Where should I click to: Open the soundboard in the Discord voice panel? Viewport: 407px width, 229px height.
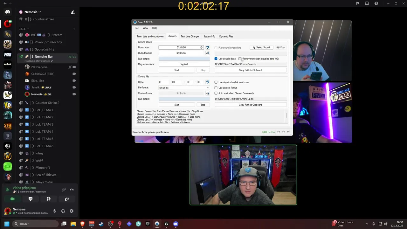coord(67,199)
